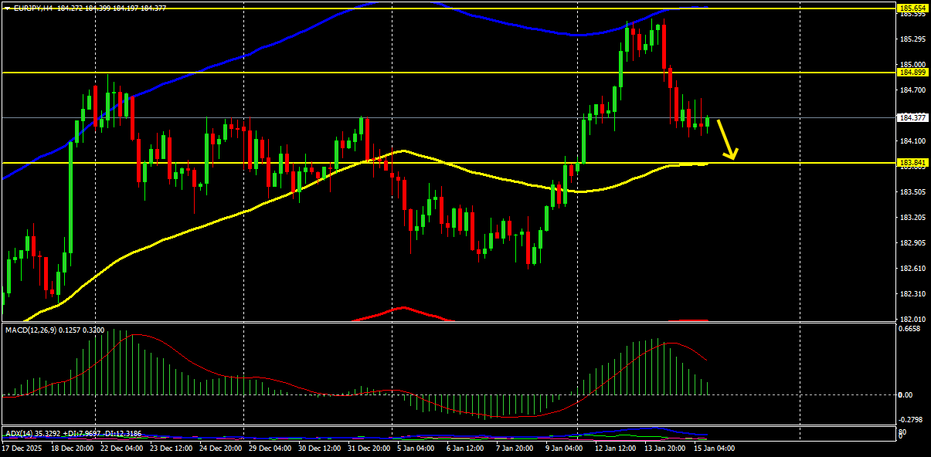Image resolution: width=931 pixels, height=457 pixels.
Task: Click the 184.377 current price label
Action: pyautogui.click(x=912, y=118)
